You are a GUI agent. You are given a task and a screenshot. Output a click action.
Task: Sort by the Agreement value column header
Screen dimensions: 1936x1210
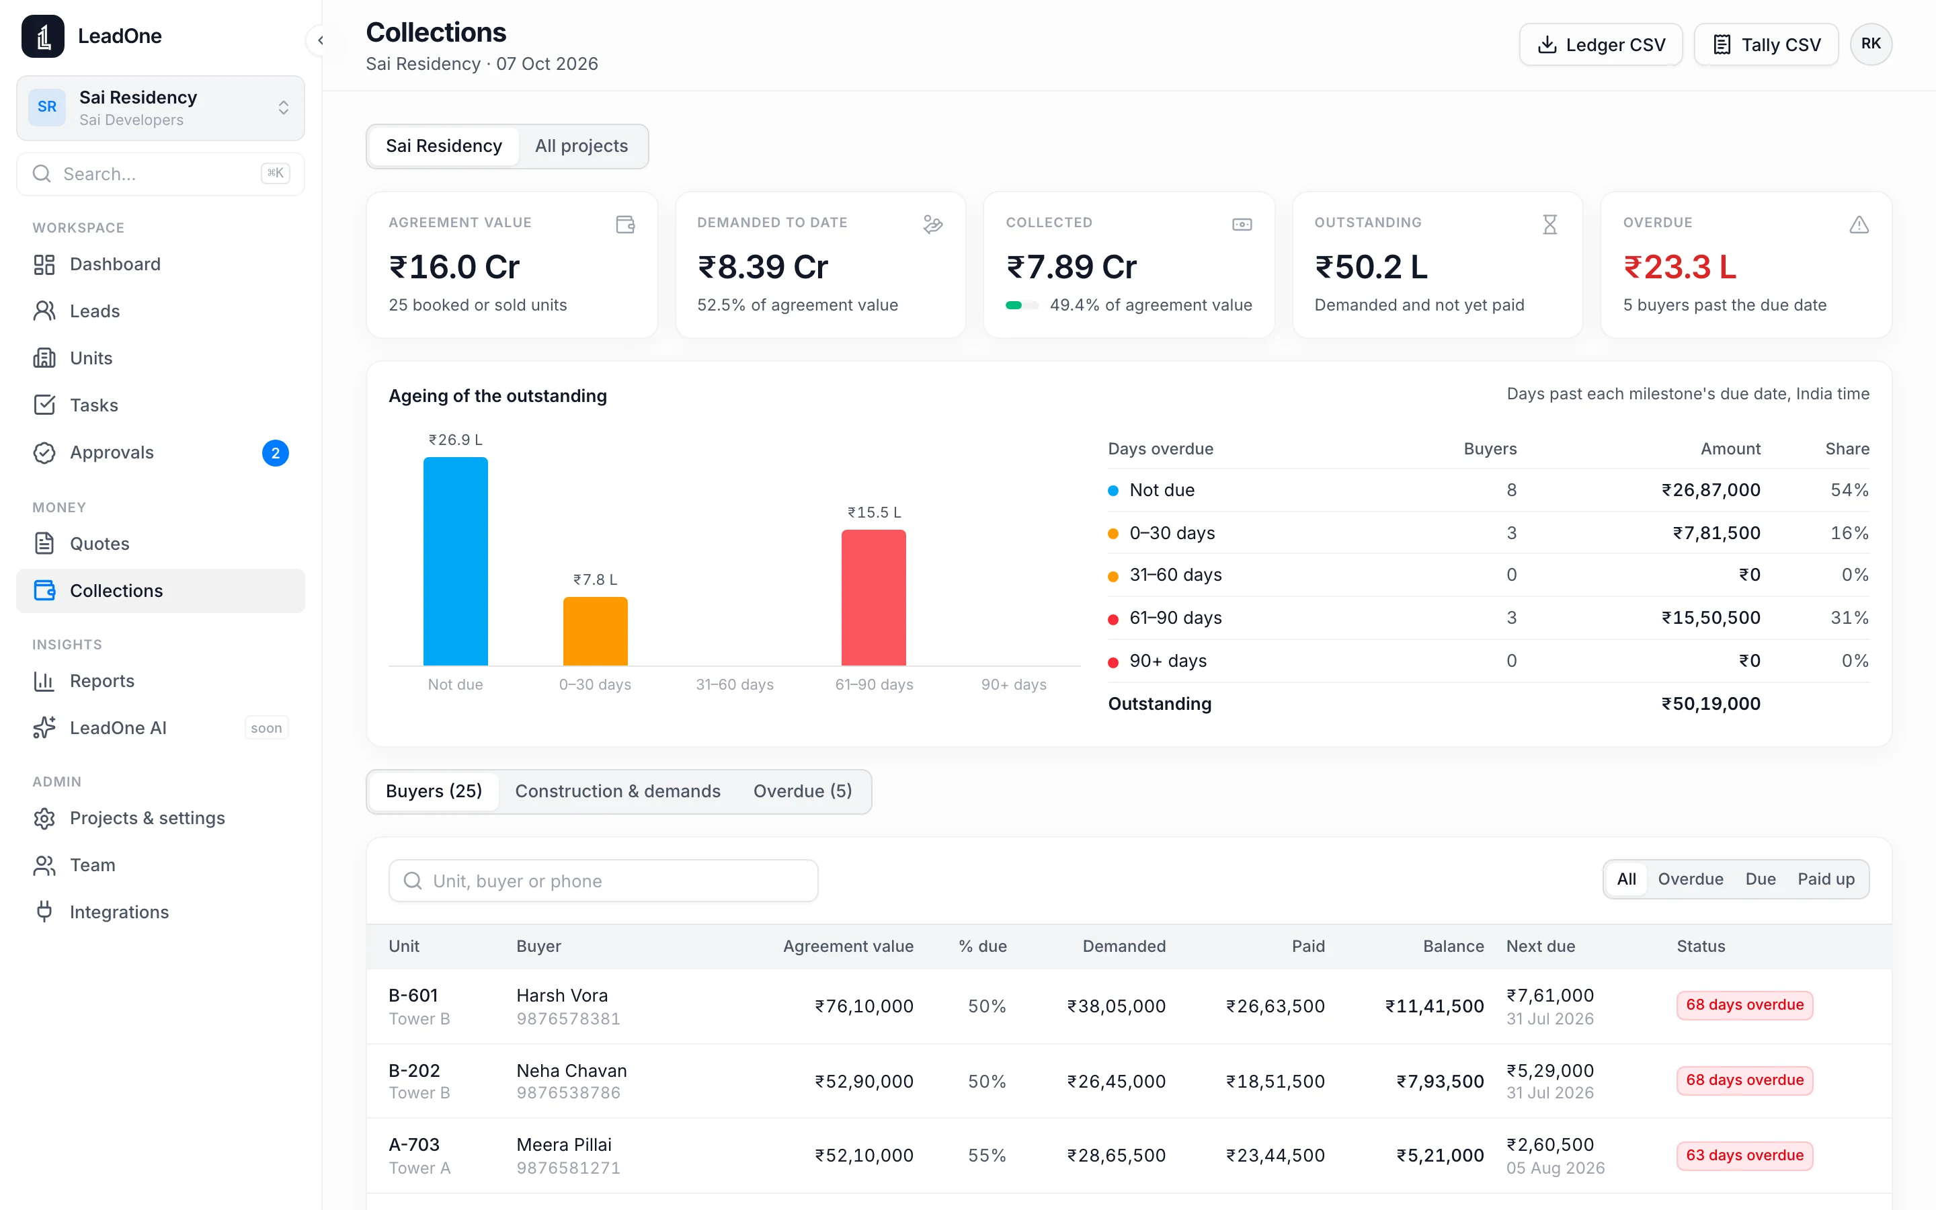(x=848, y=946)
